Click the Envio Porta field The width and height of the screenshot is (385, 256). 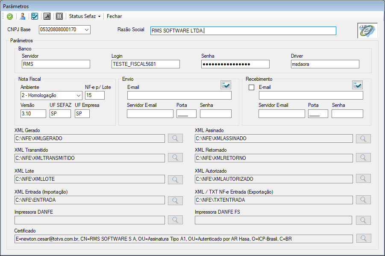pyautogui.click(x=186, y=114)
